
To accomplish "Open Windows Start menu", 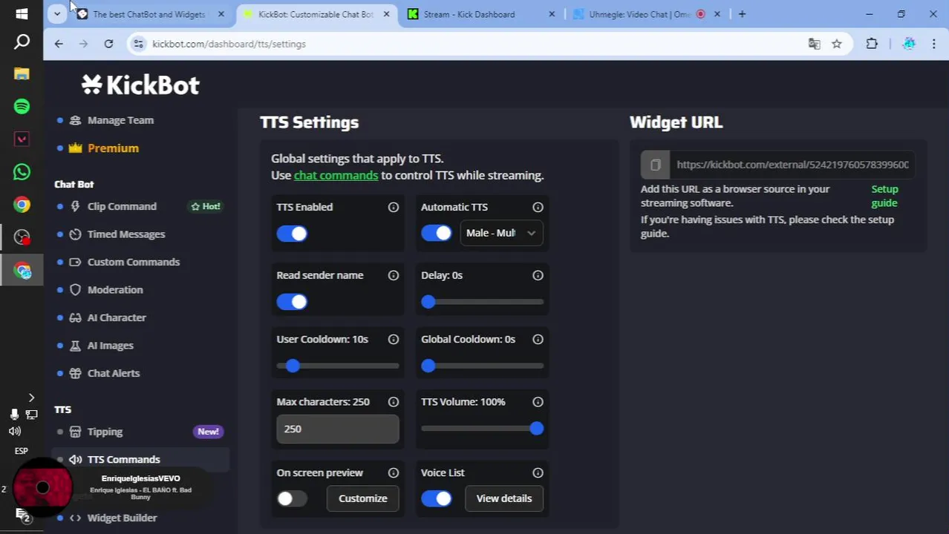I will pyautogui.click(x=22, y=13).
